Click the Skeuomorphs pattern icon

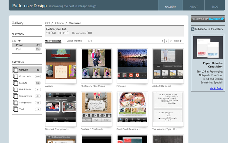(15, 96)
